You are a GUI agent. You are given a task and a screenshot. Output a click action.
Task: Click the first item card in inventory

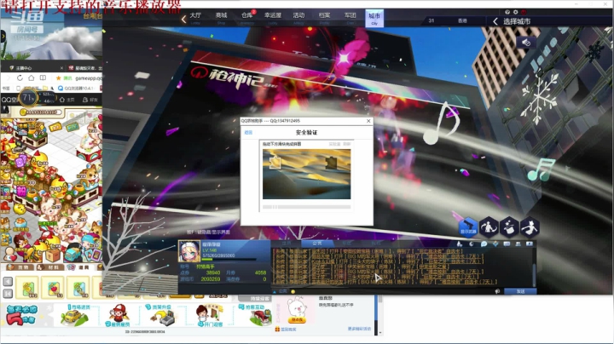pyautogui.click(x=28, y=288)
